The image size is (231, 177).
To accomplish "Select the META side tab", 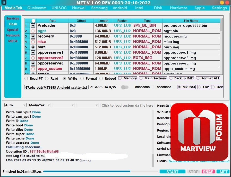I will click(13, 41).
